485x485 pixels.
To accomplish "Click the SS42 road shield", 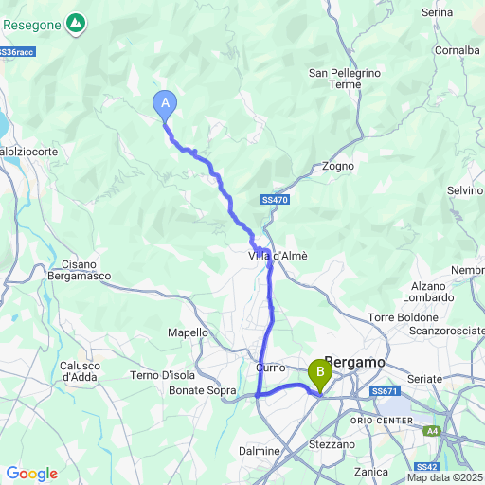I will 426,467.
